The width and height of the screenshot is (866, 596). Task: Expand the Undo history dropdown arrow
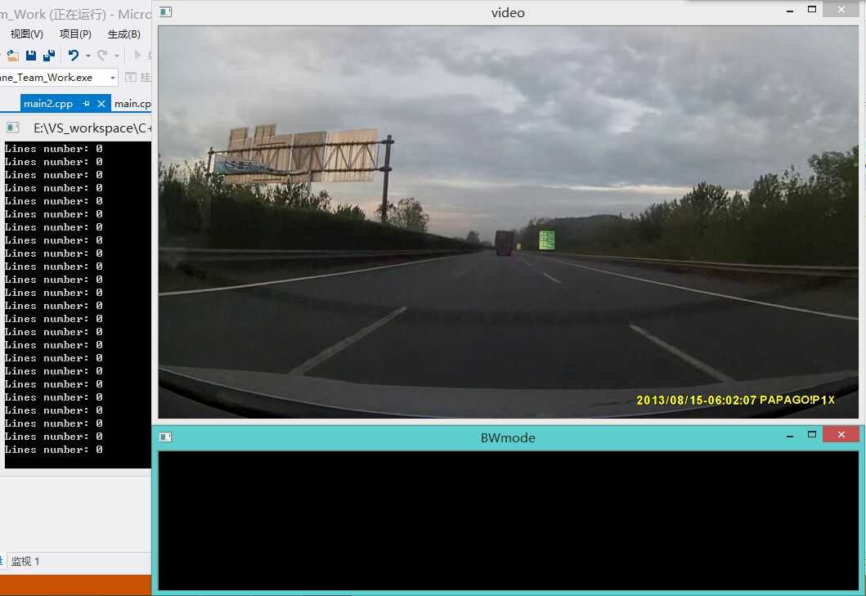(x=88, y=56)
